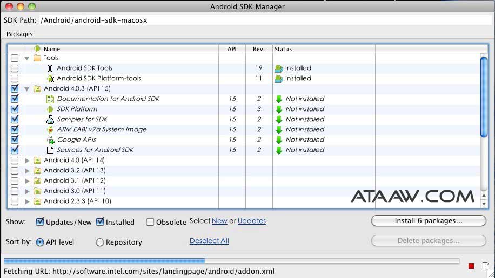
Task: Click the green arrow beside Google APIs status
Action: tap(279, 140)
